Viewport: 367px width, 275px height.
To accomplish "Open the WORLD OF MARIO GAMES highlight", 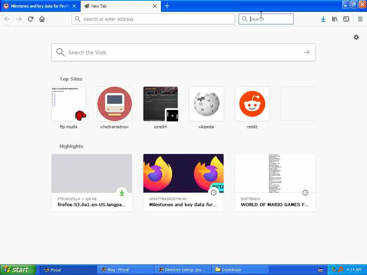I will point(275,182).
